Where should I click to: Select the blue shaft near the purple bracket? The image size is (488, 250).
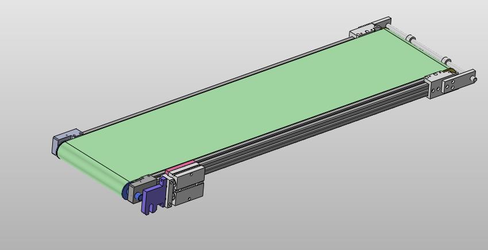(x=137, y=196)
